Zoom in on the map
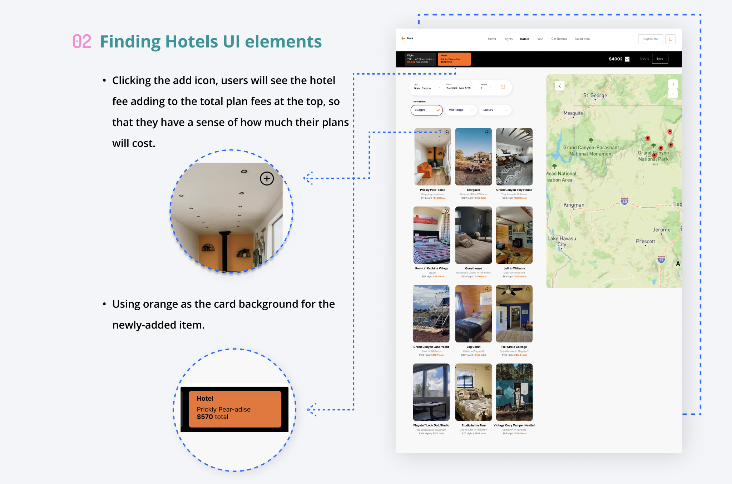 point(673,84)
